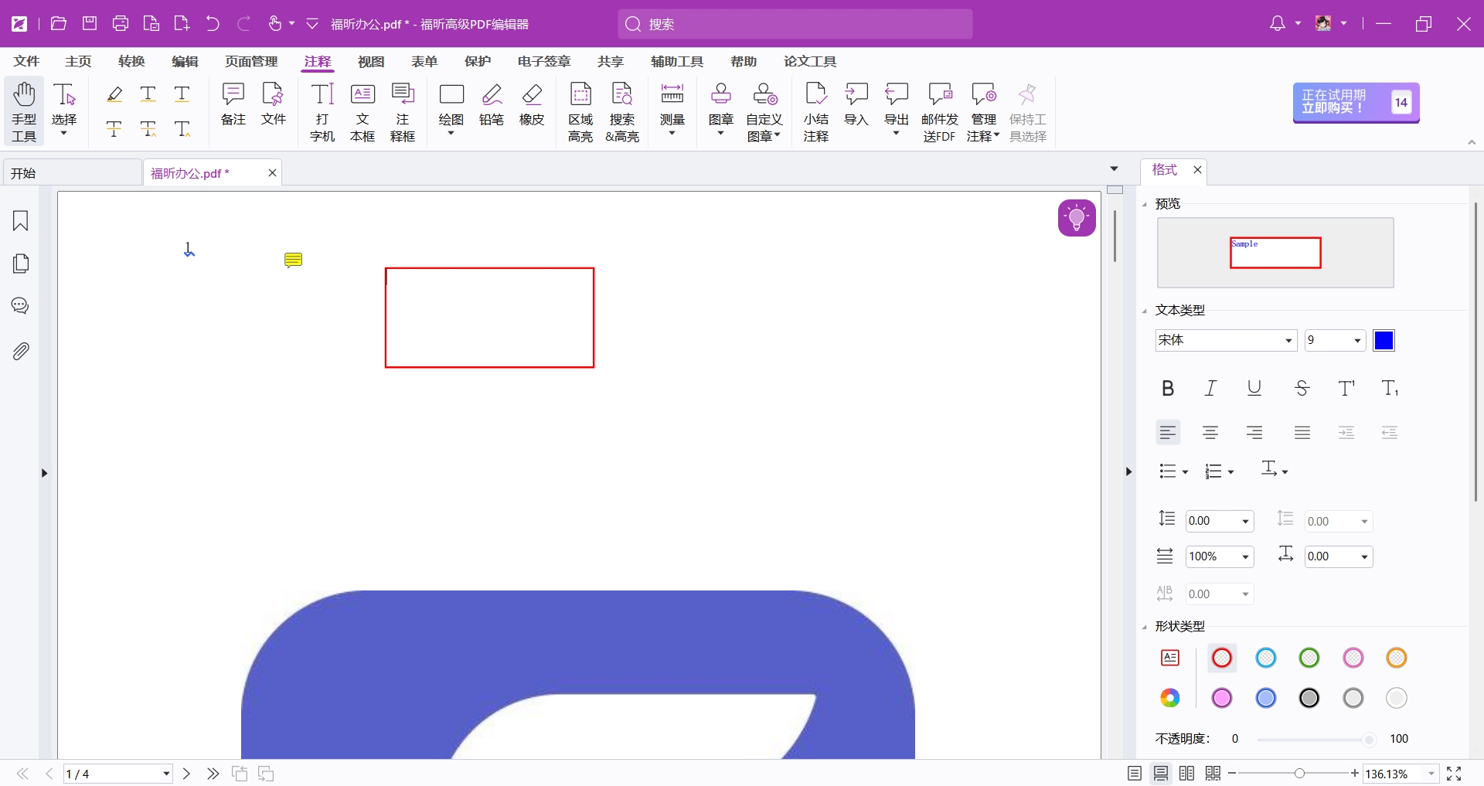Switch to the 开始 document tab
The image size is (1484, 786).
(73, 173)
